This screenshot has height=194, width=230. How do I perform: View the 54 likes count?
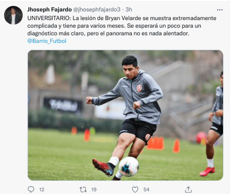[146, 190]
